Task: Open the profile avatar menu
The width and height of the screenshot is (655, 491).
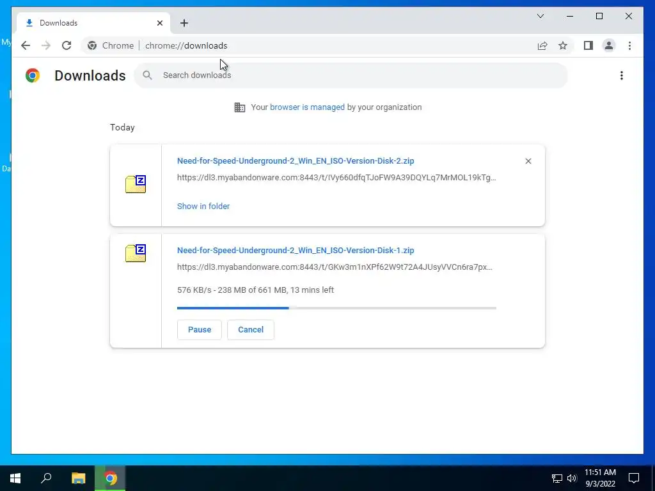Action: pos(609,45)
